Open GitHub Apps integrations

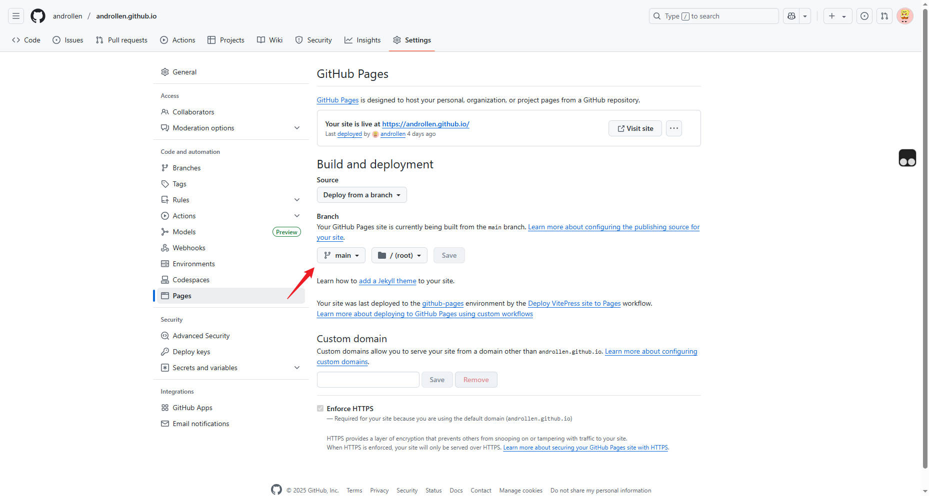231,408
